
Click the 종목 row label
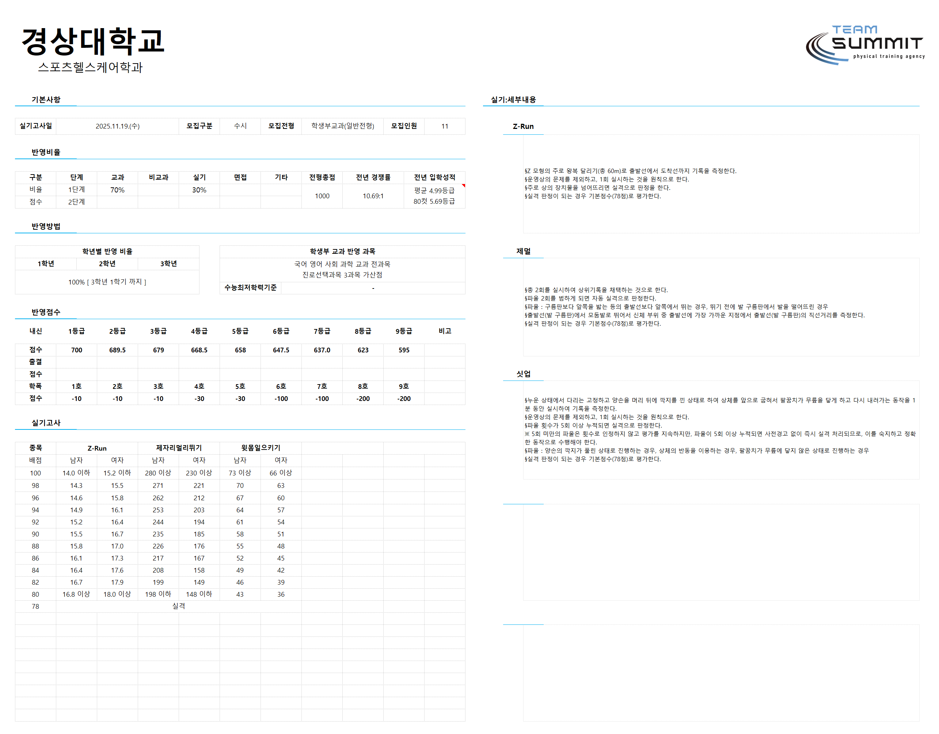(35, 448)
